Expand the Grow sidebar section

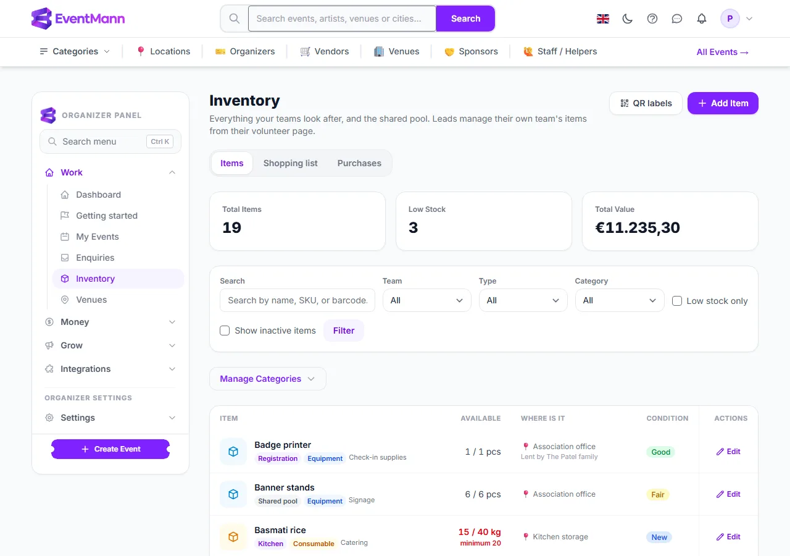coord(110,345)
